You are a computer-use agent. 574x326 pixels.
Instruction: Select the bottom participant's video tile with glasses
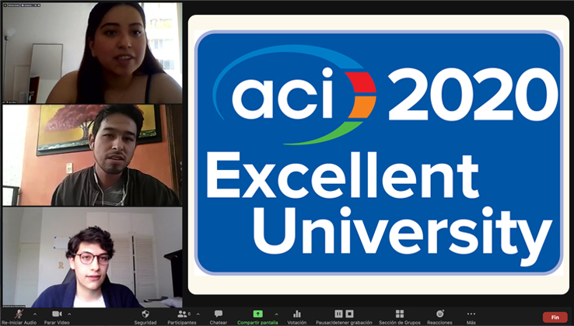[x=93, y=257]
